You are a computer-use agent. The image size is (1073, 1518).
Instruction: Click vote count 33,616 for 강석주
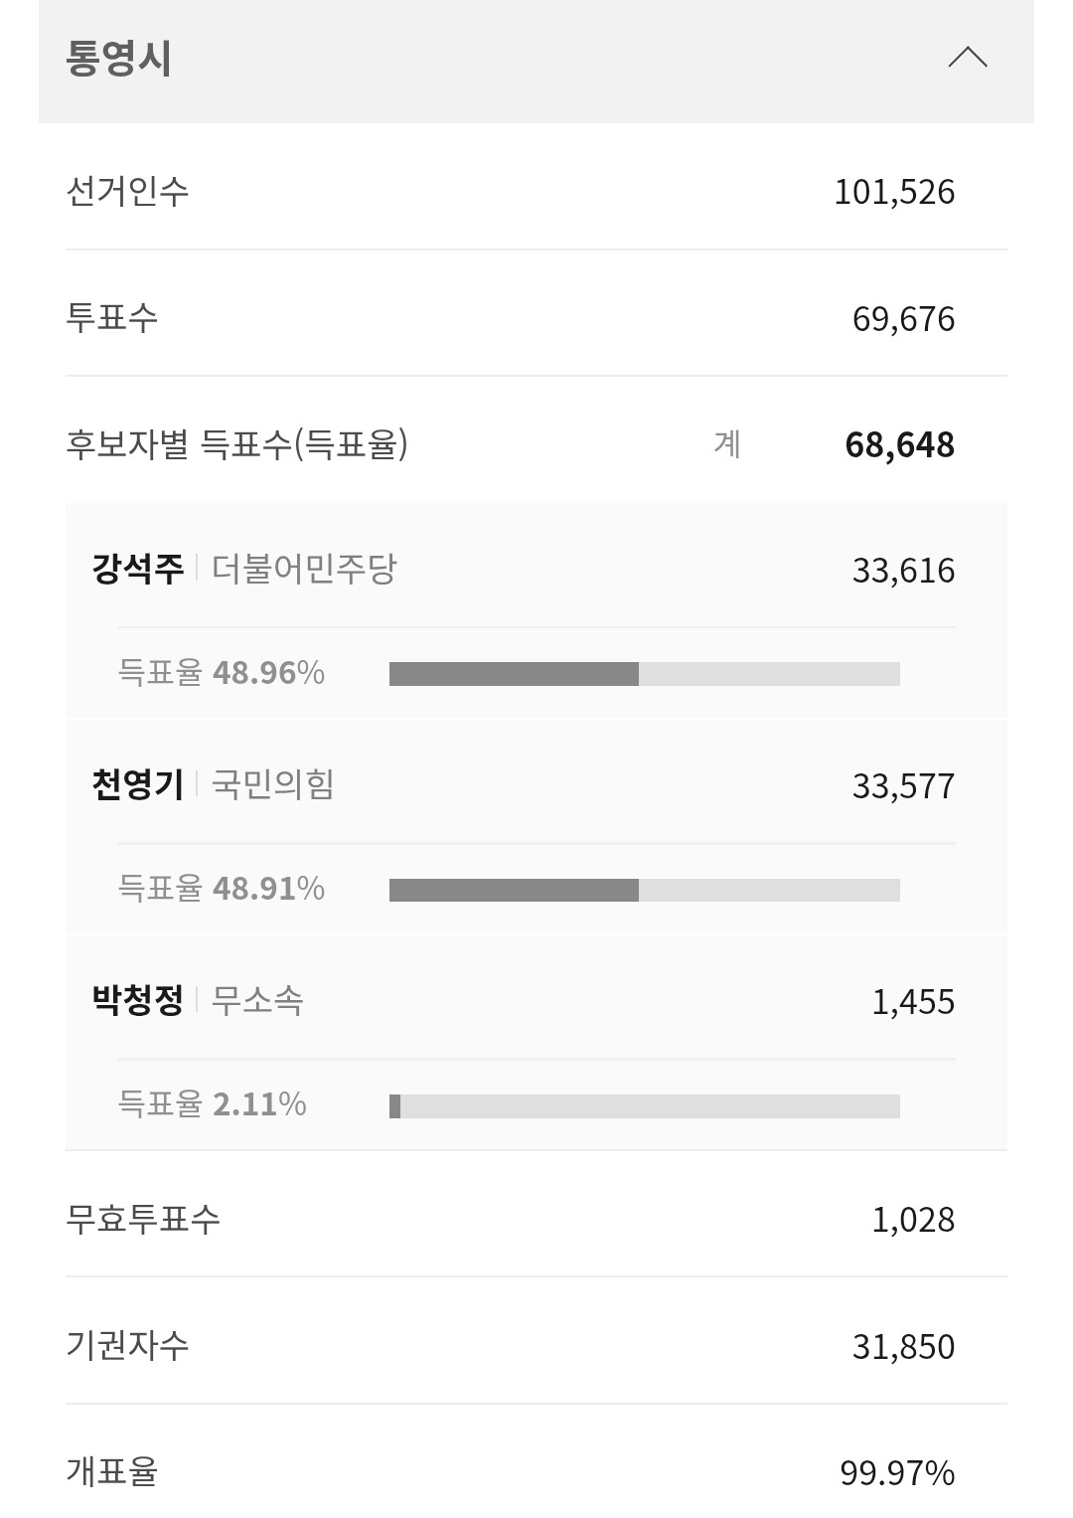[903, 571]
